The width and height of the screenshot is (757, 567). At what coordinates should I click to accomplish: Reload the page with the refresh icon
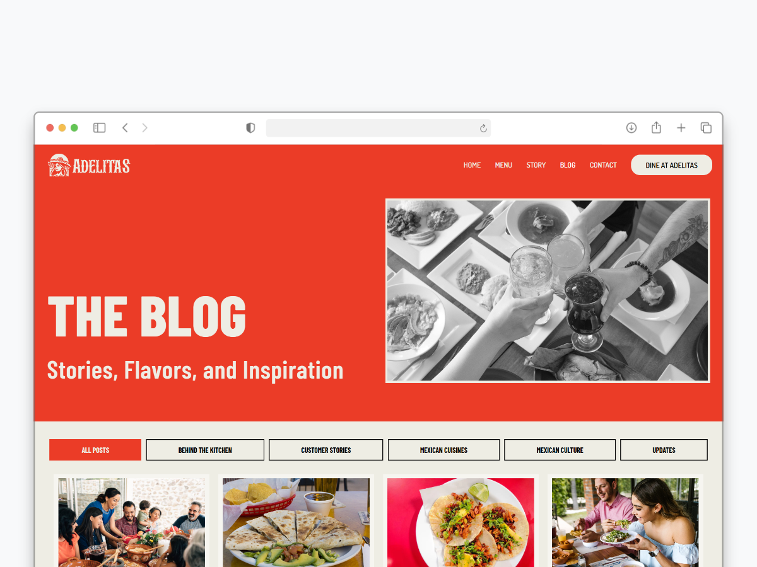pos(483,129)
